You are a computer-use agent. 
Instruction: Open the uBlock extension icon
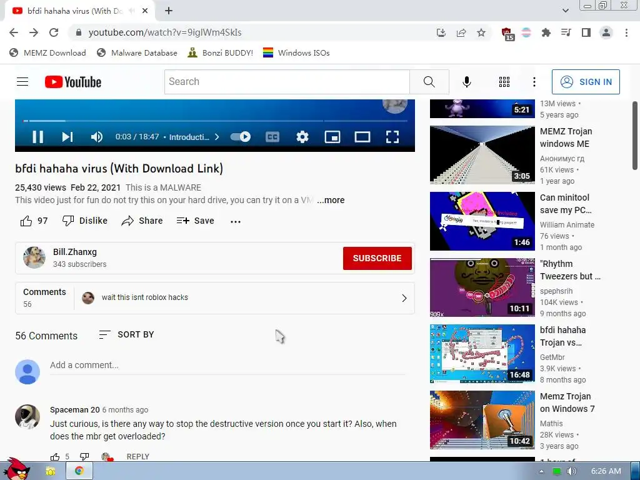(507, 34)
